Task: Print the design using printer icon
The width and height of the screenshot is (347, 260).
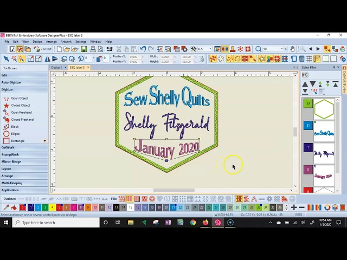Action: tap(93, 49)
